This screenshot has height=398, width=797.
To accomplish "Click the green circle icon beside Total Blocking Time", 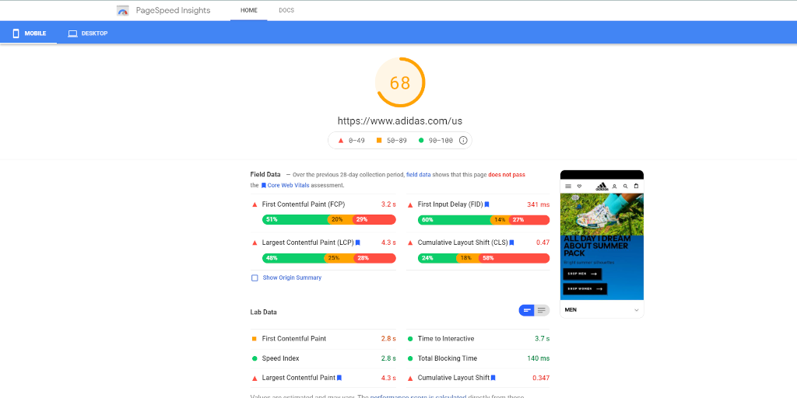I will click(x=410, y=358).
